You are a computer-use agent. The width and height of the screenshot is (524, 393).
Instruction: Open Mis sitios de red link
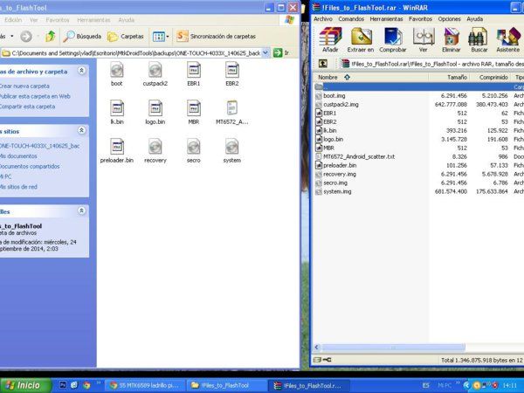(18, 187)
